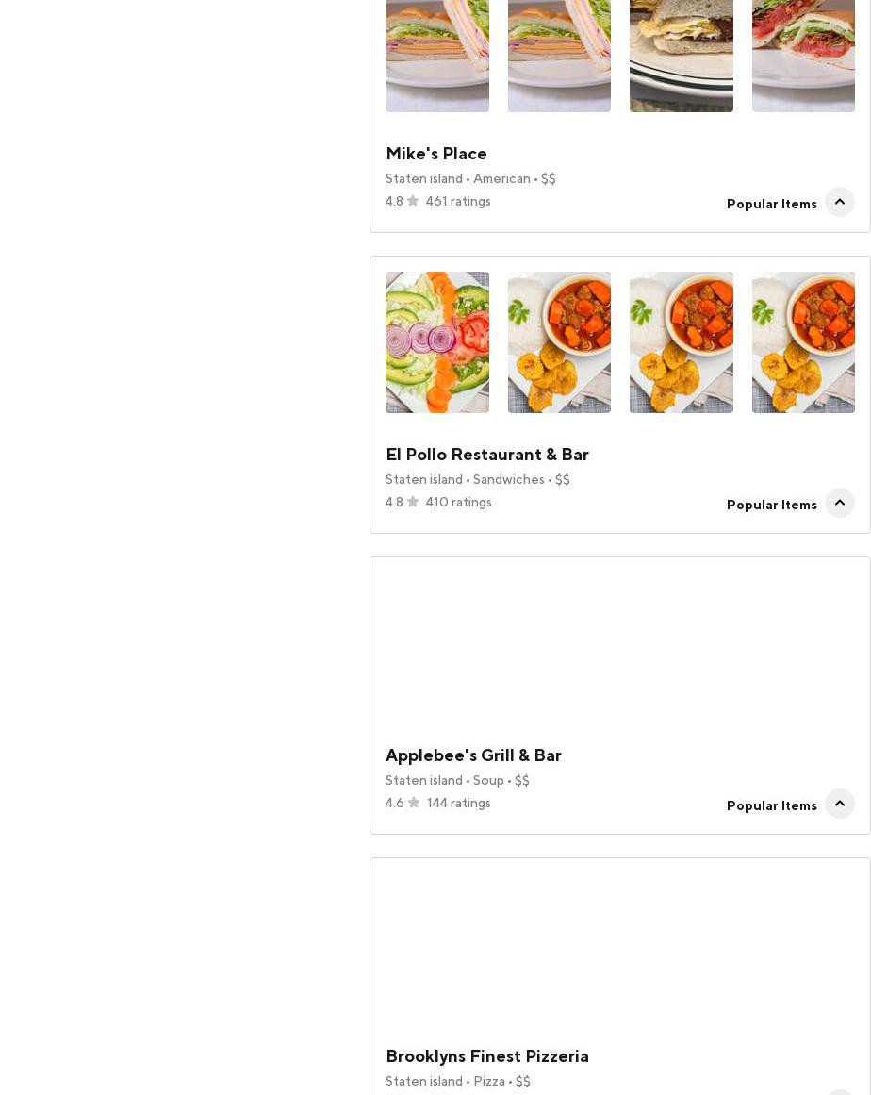Select El Pollo second stew dish thumbnail
Viewport: 871px width, 1095px height.
[x=559, y=342]
